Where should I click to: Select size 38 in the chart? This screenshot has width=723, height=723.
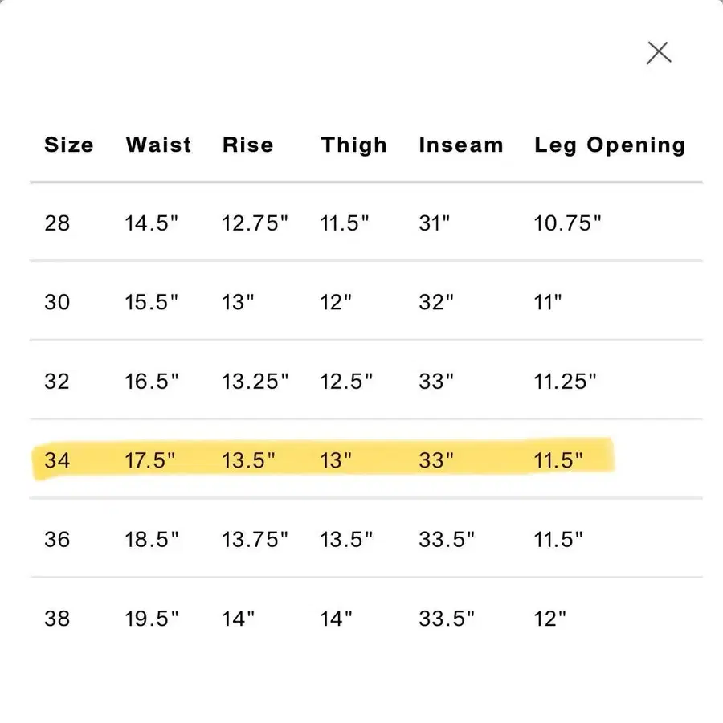coord(58,619)
